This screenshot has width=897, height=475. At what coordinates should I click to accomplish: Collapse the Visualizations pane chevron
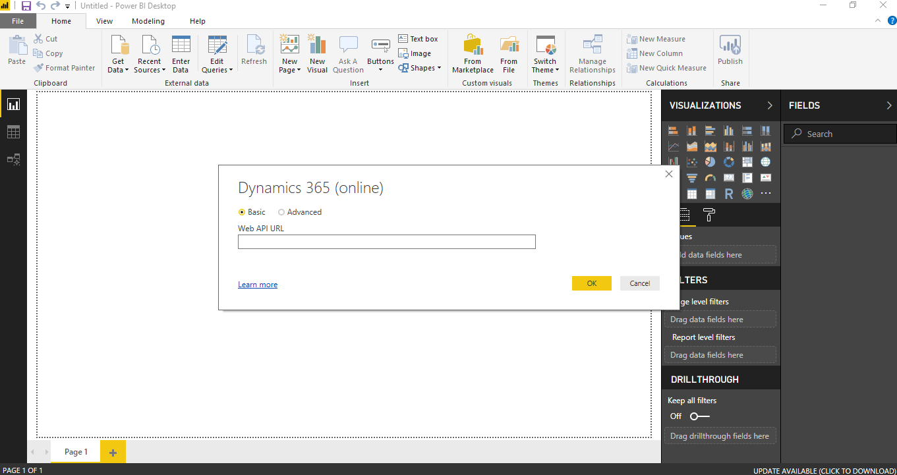click(x=770, y=105)
